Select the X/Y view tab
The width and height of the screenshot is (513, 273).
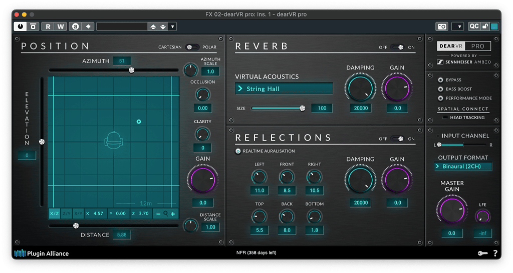(x=78, y=213)
